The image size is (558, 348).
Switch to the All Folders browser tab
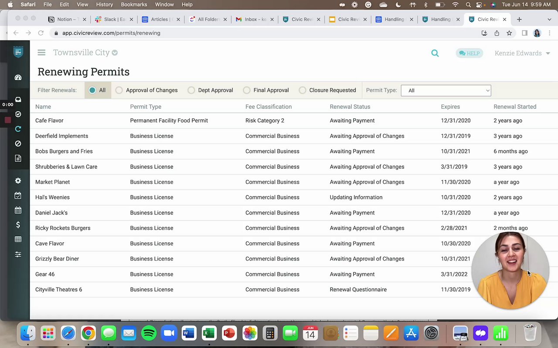point(208,19)
